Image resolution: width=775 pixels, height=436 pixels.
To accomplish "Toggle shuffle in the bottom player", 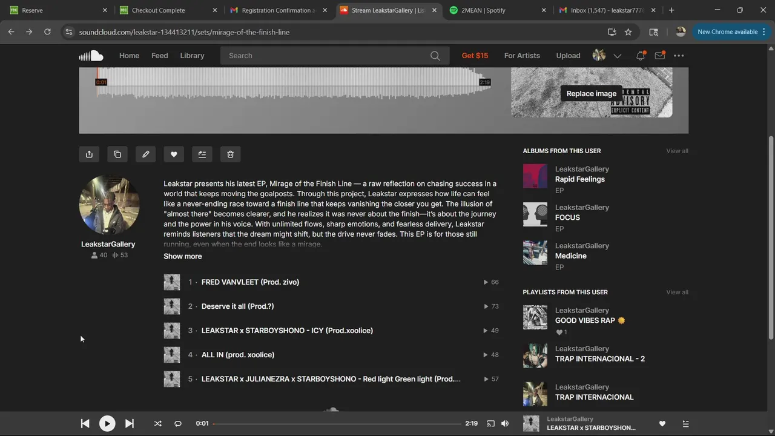I will [x=158, y=423].
